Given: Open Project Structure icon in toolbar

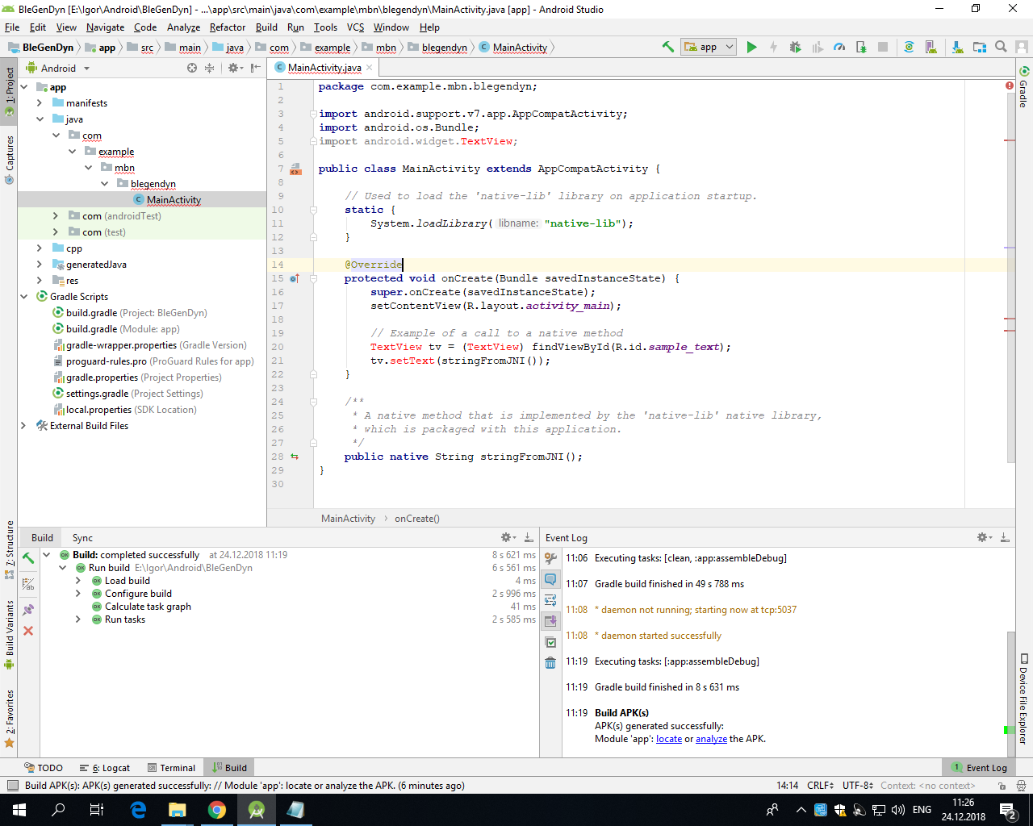Looking at the screenshot, I should click(979, 47).
